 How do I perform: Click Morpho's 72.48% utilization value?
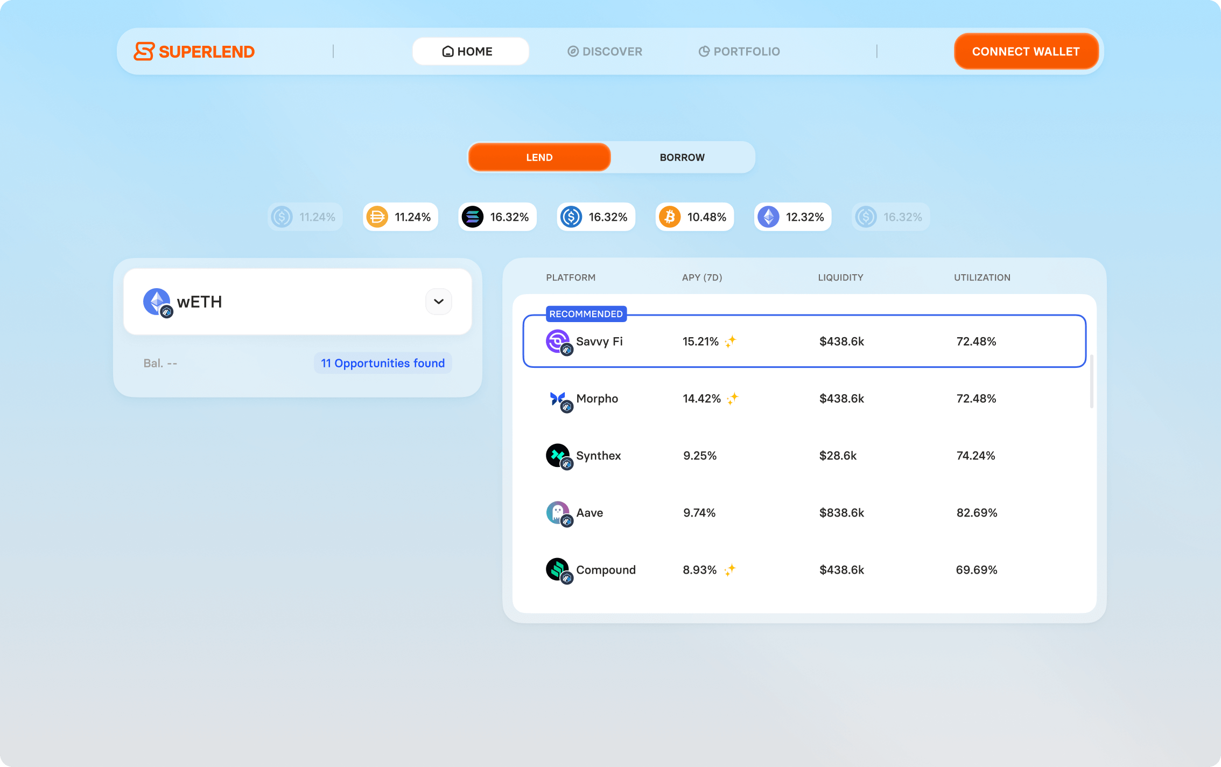click(976, 399)
